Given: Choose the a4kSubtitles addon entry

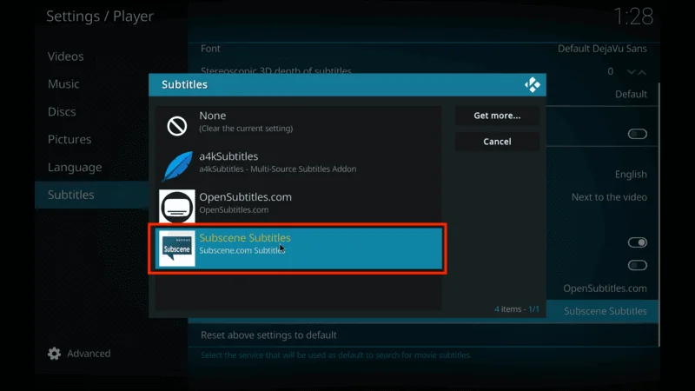Looking at the screenshot, I should click(x=298, y=166).
